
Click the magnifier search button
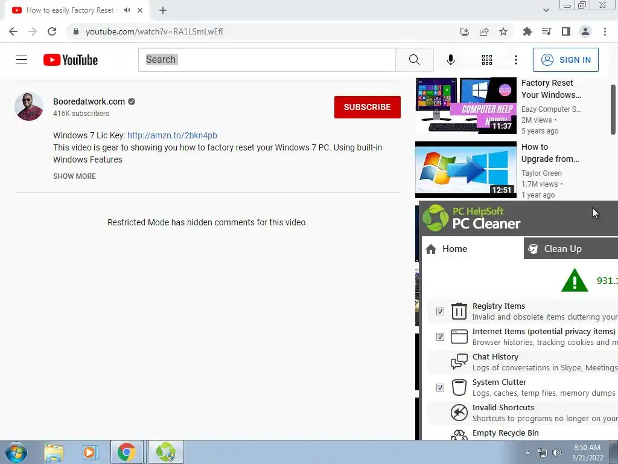(414, 60)
